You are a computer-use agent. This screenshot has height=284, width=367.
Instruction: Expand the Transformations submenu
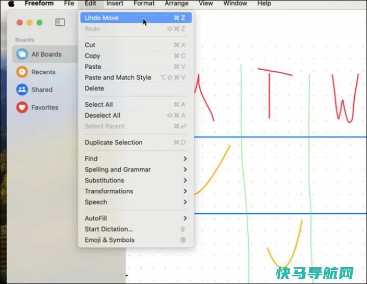point(136,191)
